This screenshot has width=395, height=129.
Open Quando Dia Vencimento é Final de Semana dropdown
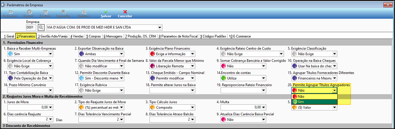click(x=121, y=66)
